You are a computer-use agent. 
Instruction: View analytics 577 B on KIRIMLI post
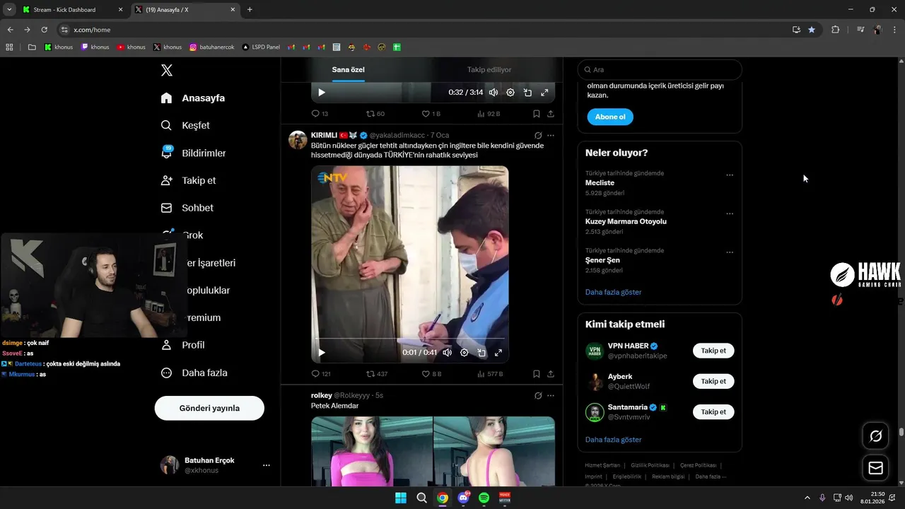[490, 374]
